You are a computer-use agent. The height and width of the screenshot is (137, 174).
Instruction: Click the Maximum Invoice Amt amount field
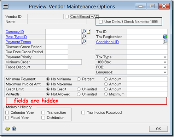(147, 84)
